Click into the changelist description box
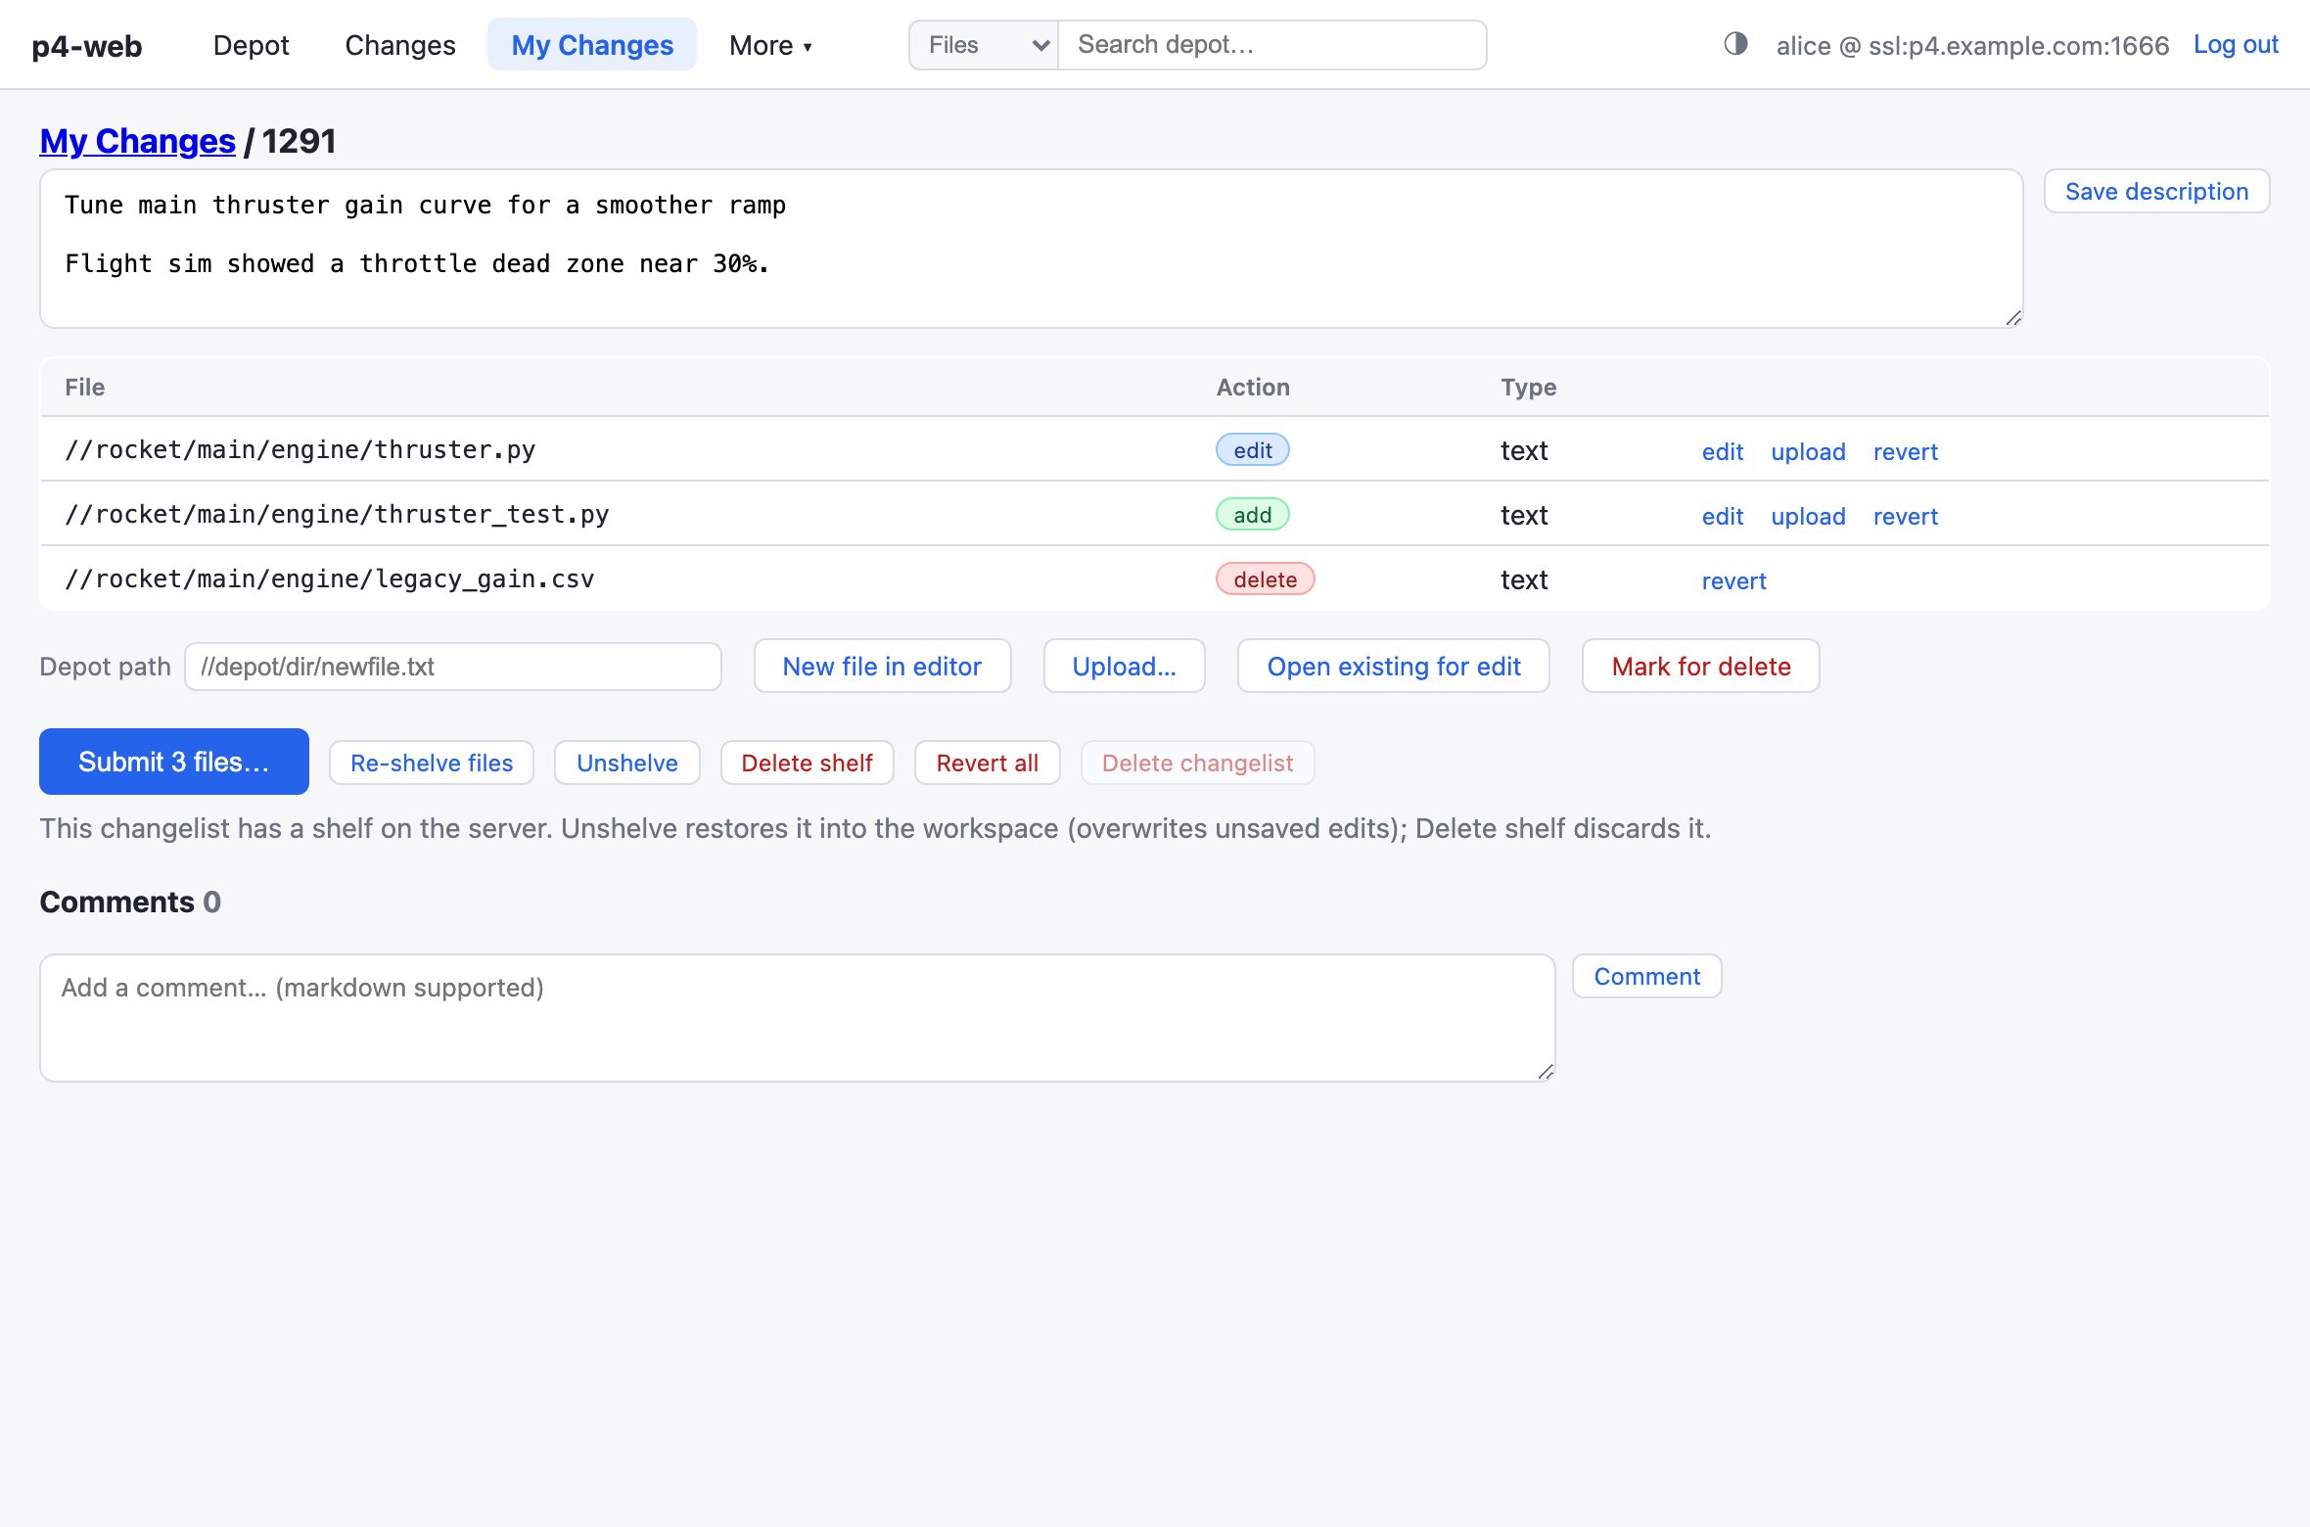This screenshot has width=2310, height=1527. point(1031,249)
